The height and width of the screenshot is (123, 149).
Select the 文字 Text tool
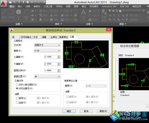[83, 14]
